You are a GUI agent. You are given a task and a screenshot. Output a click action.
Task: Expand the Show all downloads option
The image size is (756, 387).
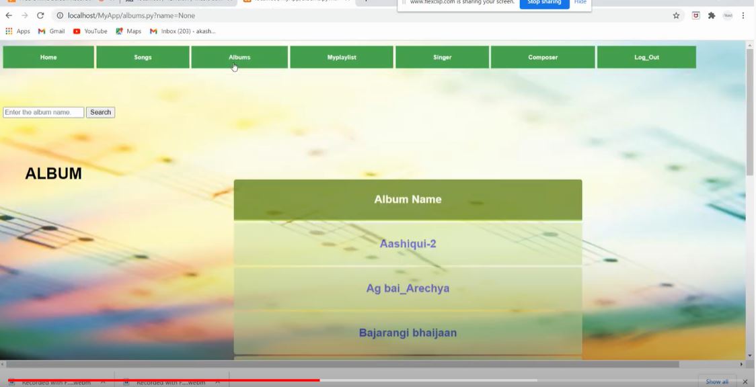pos(716,381)
